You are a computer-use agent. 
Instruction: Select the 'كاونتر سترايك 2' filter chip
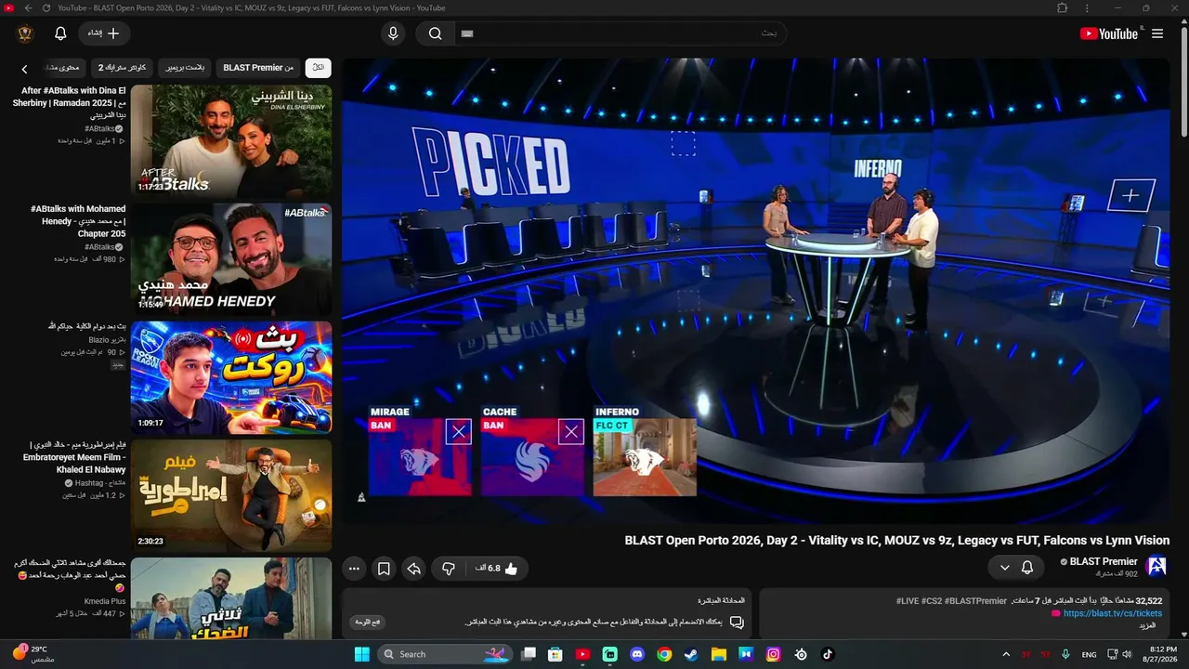click(x=123, y=68)
